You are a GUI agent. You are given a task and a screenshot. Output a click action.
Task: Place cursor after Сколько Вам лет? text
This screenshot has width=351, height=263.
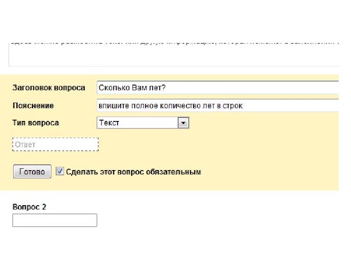tap(166, 88)
